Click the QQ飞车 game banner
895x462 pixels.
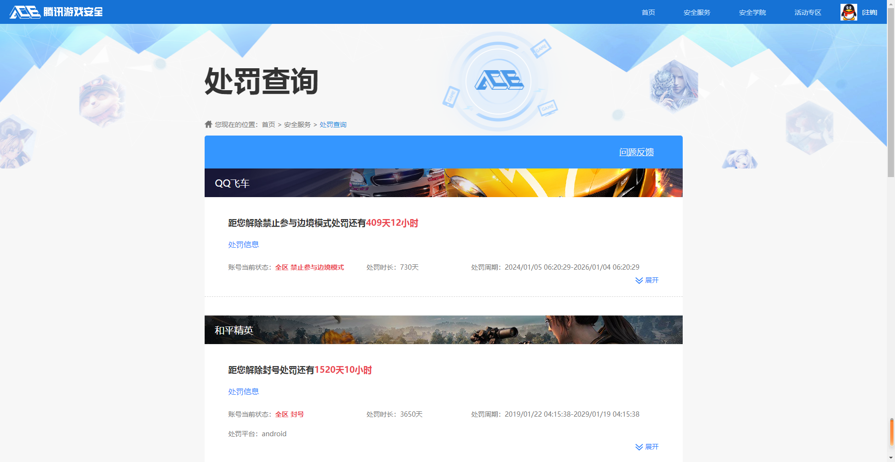pyautogui.click(x=444, y=183)
